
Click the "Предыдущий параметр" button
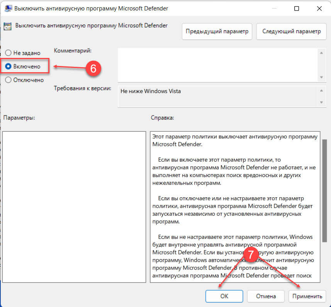click(217, 31)
